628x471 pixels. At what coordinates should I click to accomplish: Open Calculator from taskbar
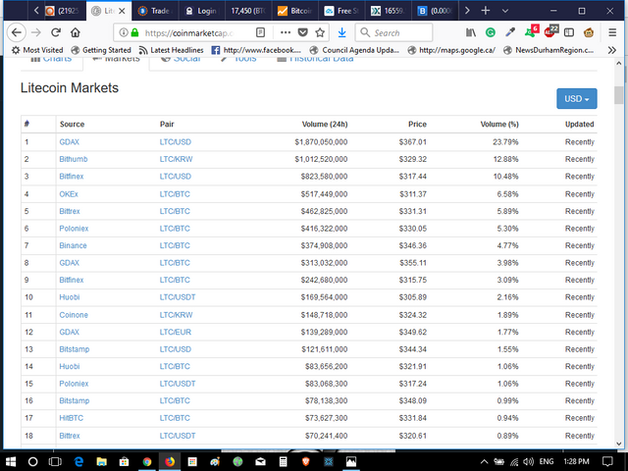283,462
